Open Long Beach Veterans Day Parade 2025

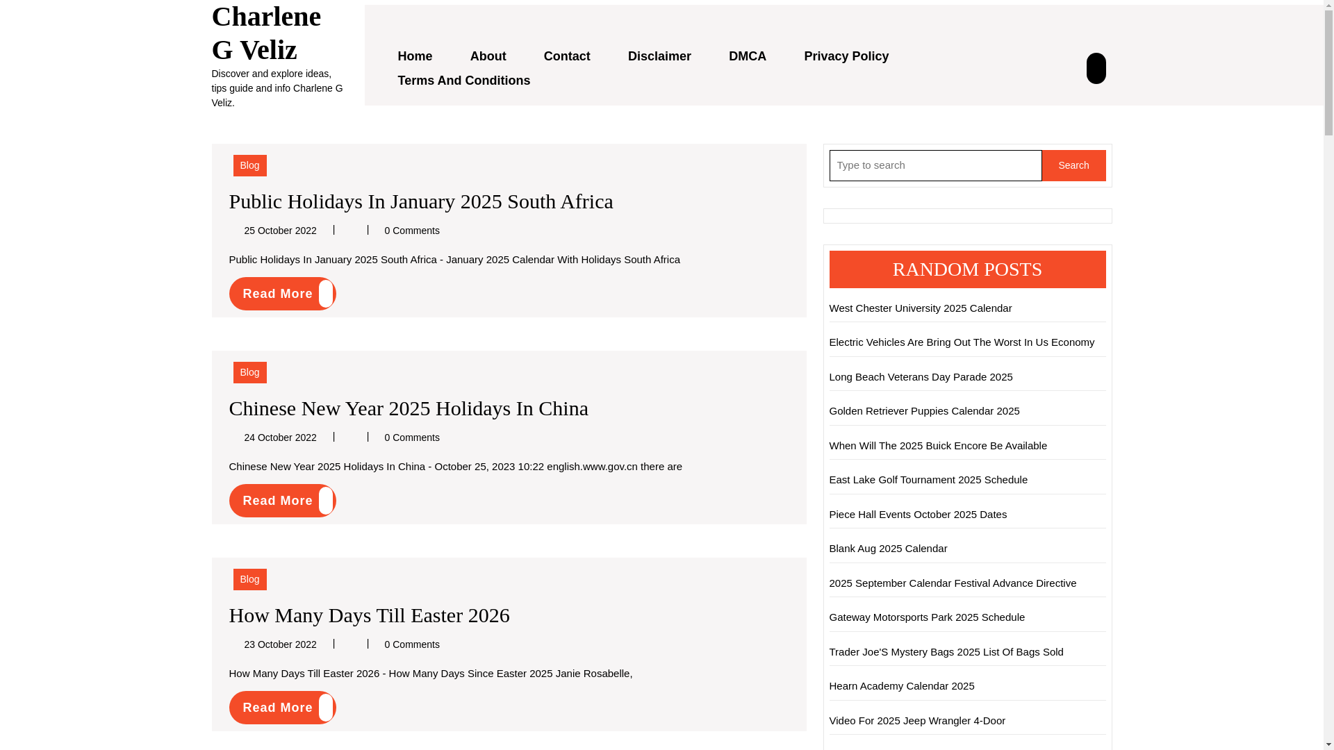[x=921, y=377]
